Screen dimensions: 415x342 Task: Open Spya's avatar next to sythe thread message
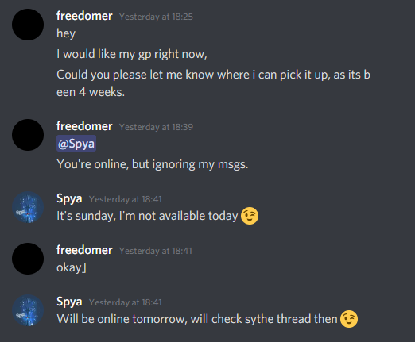click(x=28, y=310)
